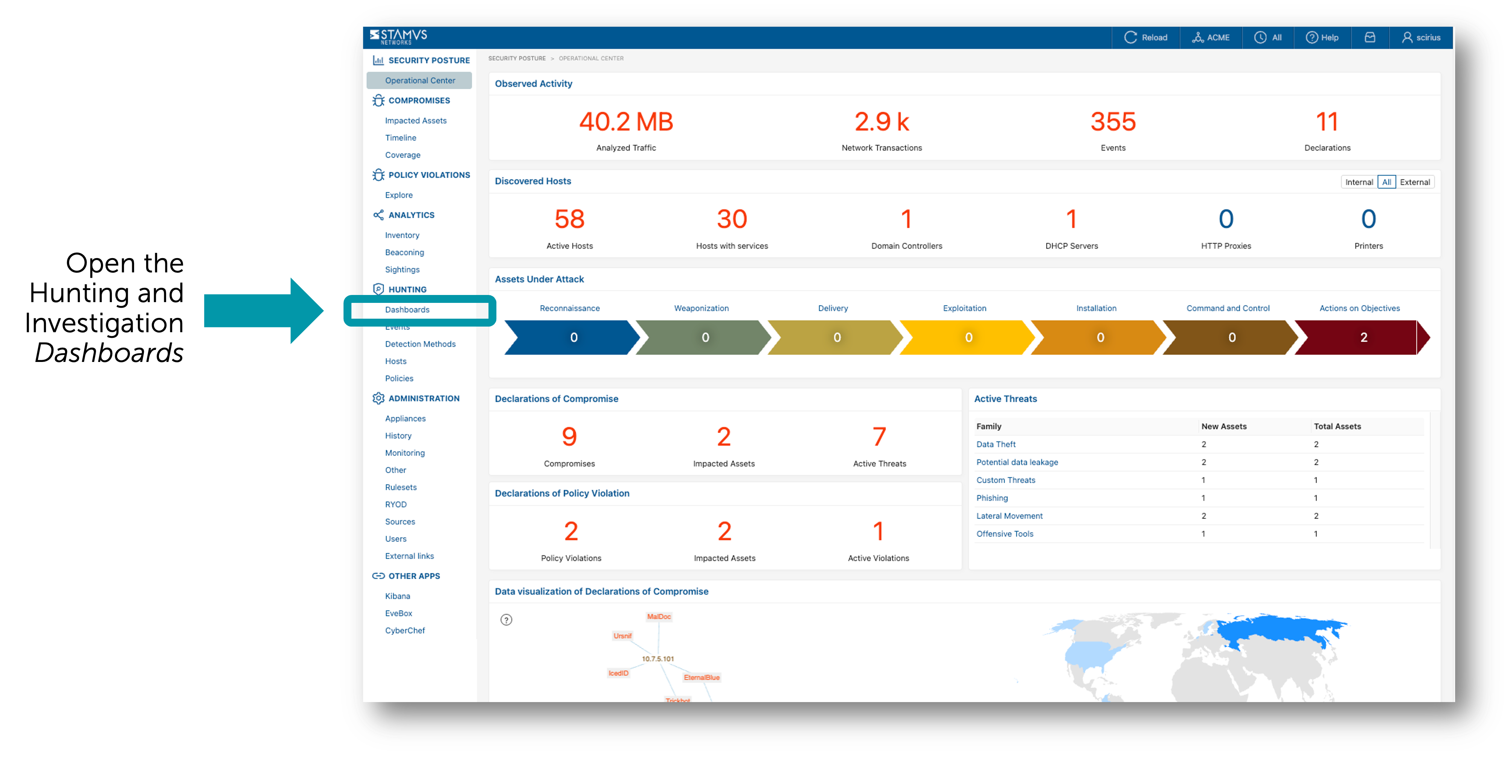Click the Analytics share-nodes icon
Image resolution: width=1510 pixels, height=757 pixels.
point(378,215)
